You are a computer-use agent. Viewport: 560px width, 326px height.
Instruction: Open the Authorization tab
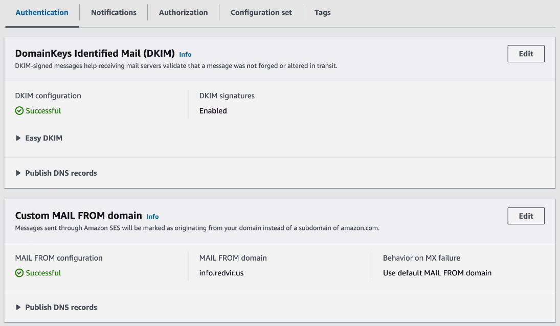point(183,12)
